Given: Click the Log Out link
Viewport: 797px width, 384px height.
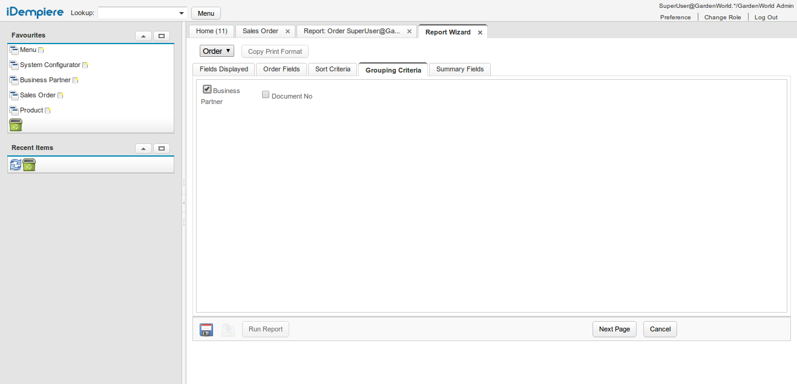Looking at the screenshot, I should click(x=766, y=18).
